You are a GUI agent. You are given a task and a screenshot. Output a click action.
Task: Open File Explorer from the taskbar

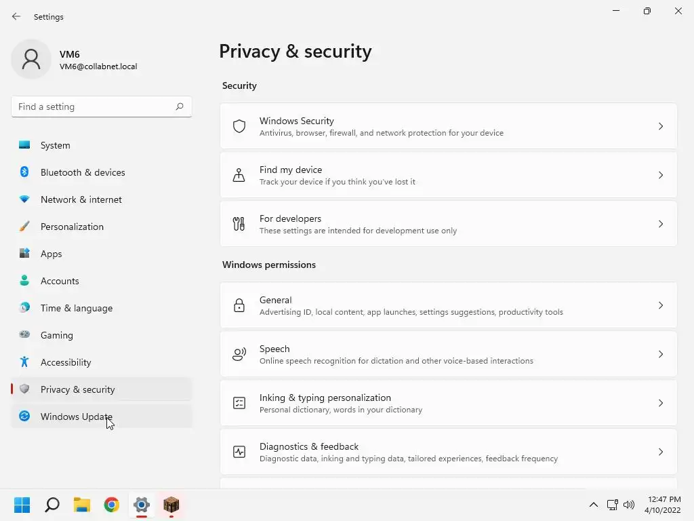click(82, 505)
